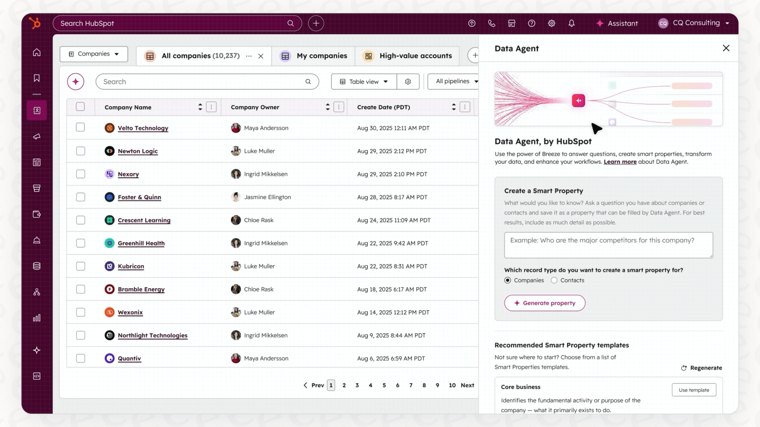Open the All pipelines dropdown
The image size is (760, 427).
point(455,81)
